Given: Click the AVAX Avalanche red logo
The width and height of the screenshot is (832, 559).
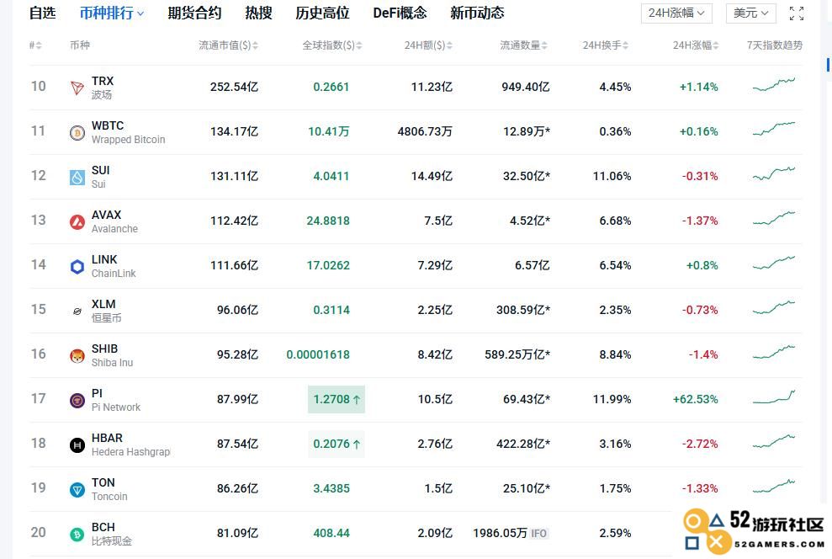Looking at the screenshot, I should (x=77, y=221).
